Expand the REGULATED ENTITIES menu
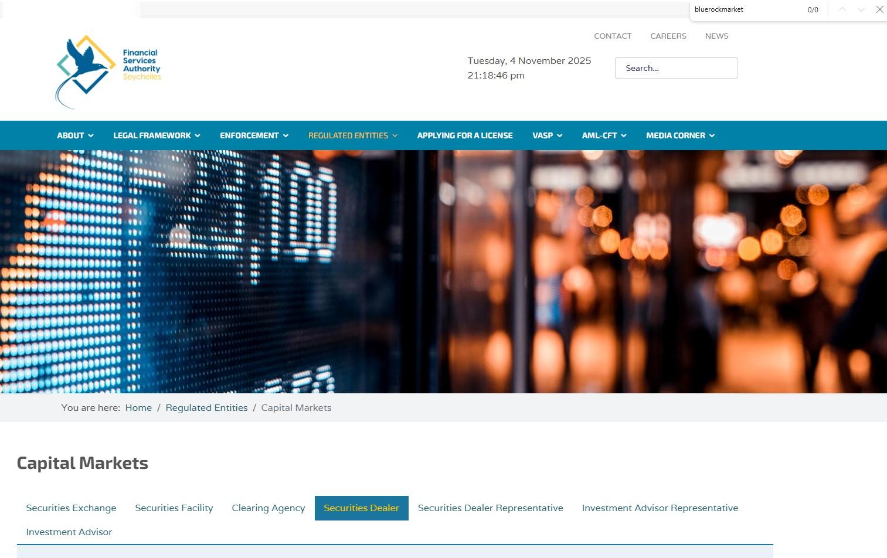The image size is (887, 558). pos(353,135)
